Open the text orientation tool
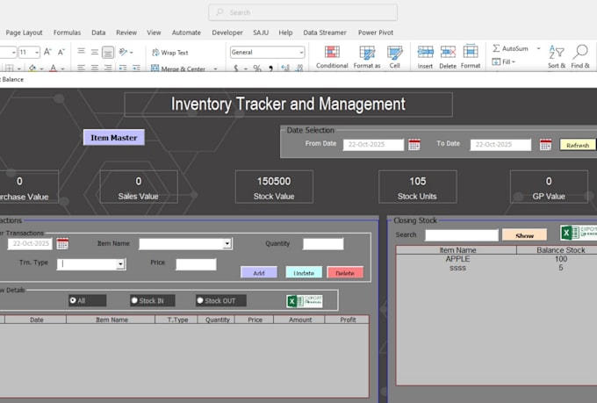The height and width of the screenshot is (403, 597). pyautogui.click(x=123, y=52)
